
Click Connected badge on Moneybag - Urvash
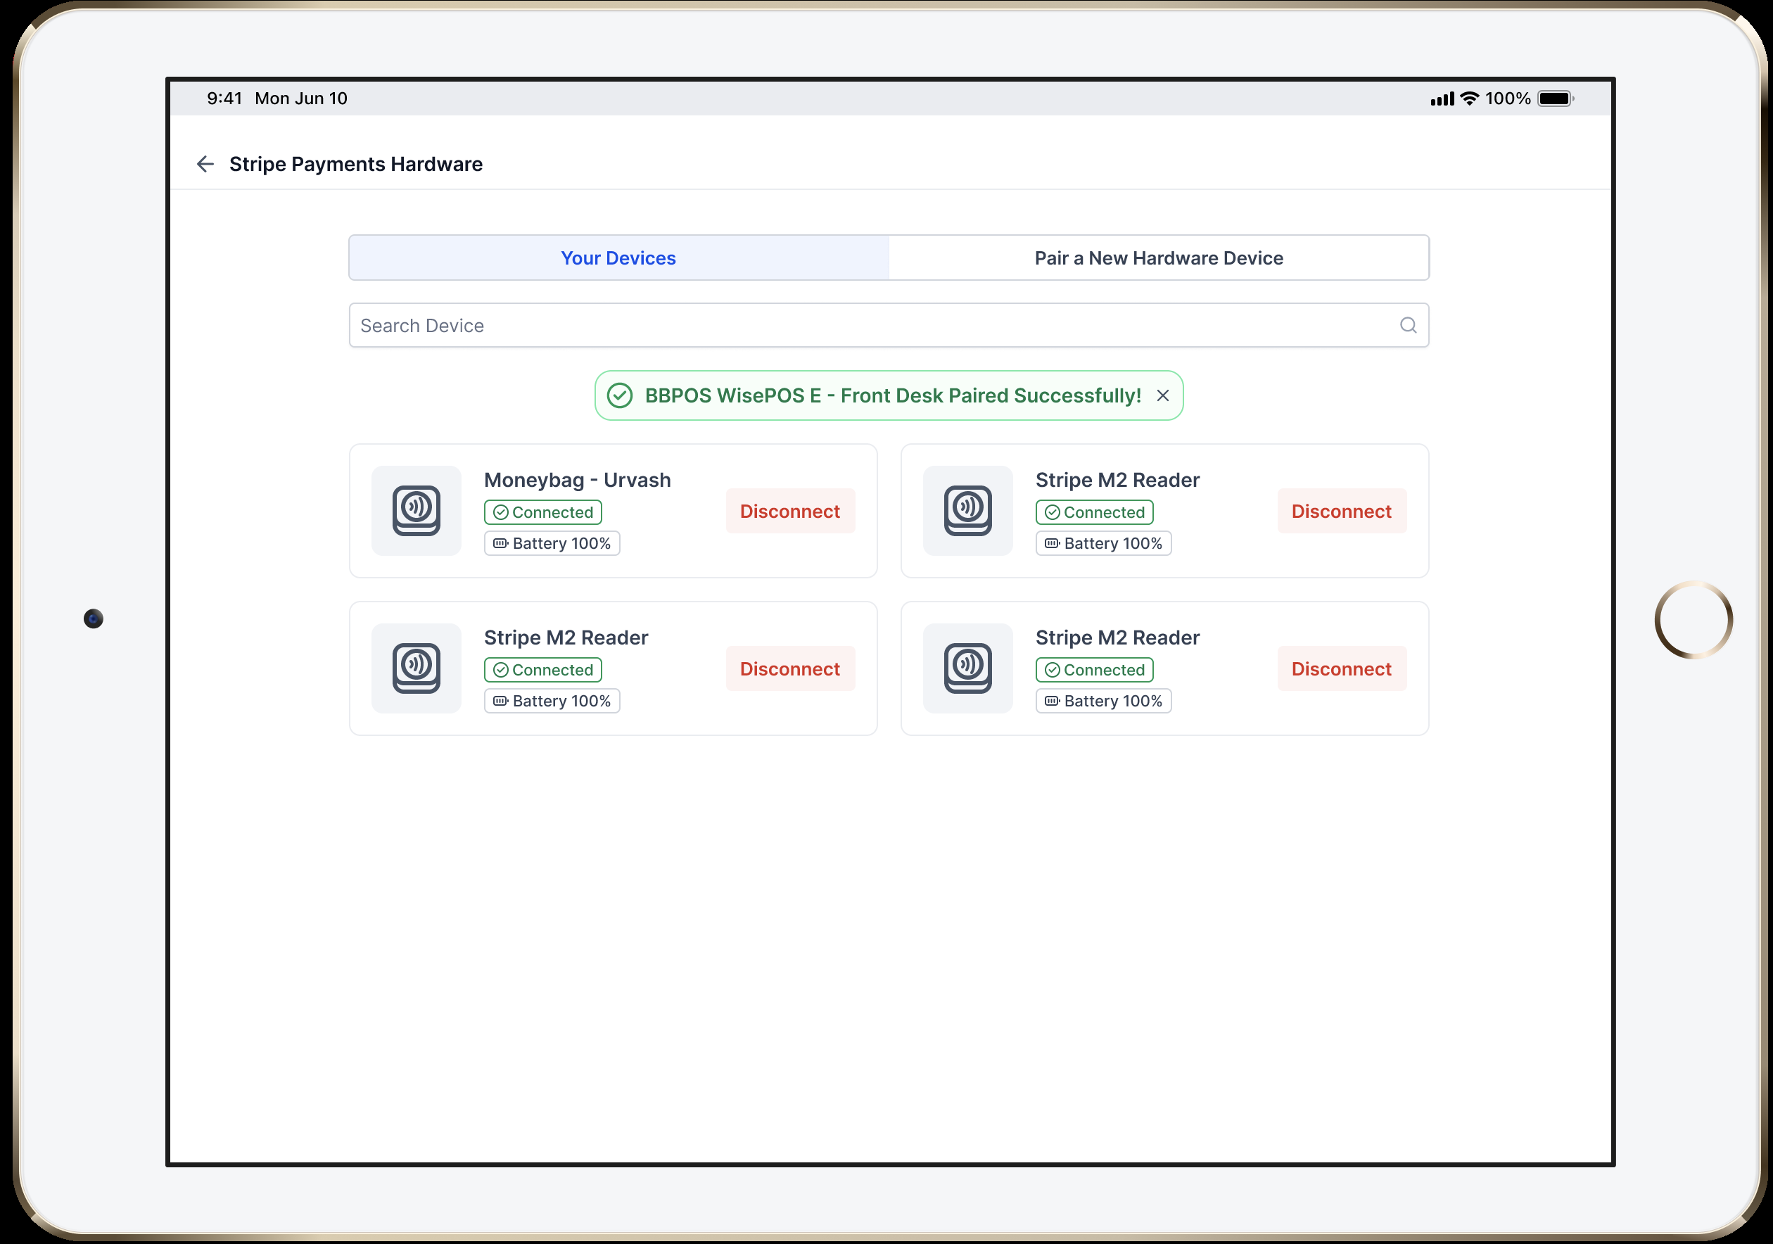[543, 512]
